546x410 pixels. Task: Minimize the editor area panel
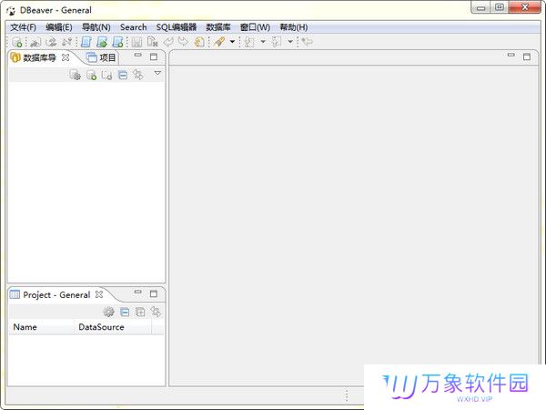click(x=511, y=55)
